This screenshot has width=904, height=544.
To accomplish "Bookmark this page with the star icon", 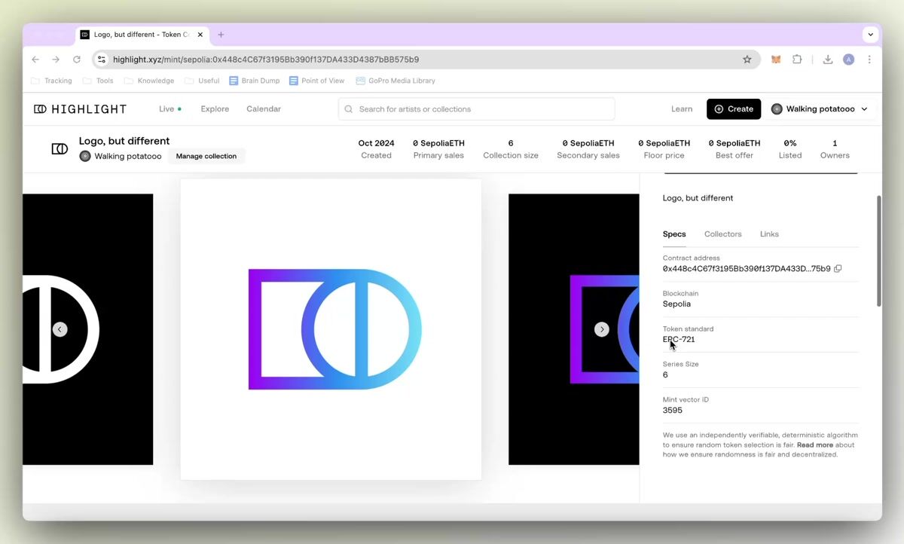I will pyautogui.click(x=747, y=60).
